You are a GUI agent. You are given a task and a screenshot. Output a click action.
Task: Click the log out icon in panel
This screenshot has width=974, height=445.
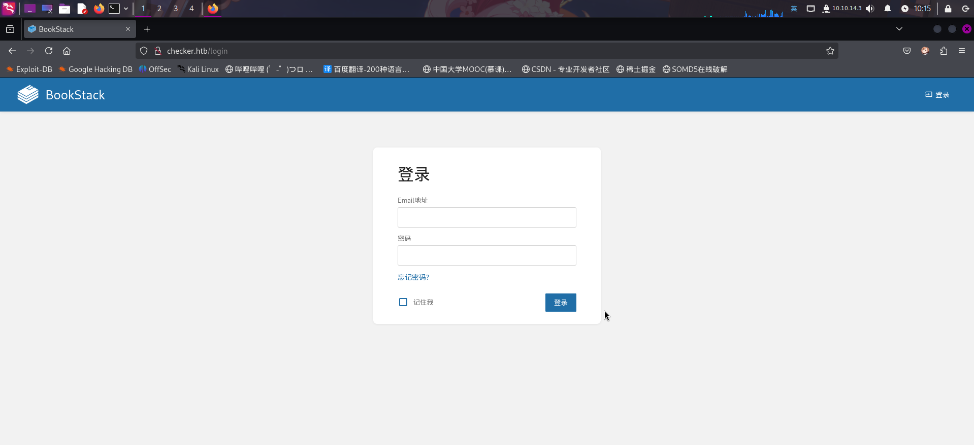965,9
